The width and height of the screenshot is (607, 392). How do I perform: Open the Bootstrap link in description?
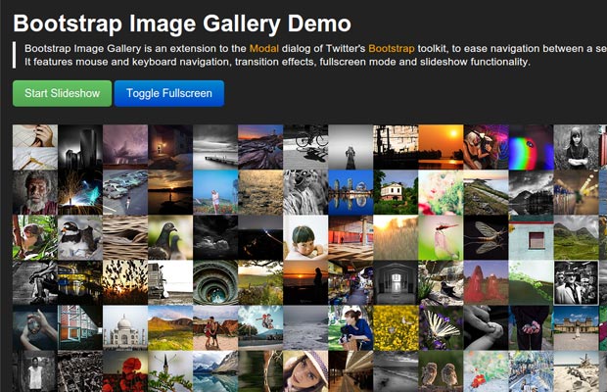[392, 48]
